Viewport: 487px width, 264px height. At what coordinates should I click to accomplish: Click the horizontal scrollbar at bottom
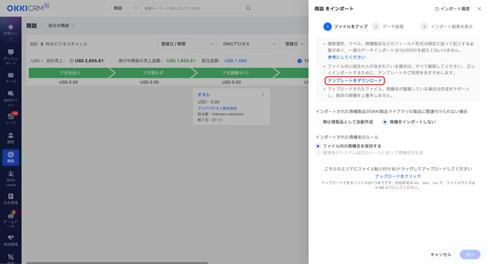point(117,263)
